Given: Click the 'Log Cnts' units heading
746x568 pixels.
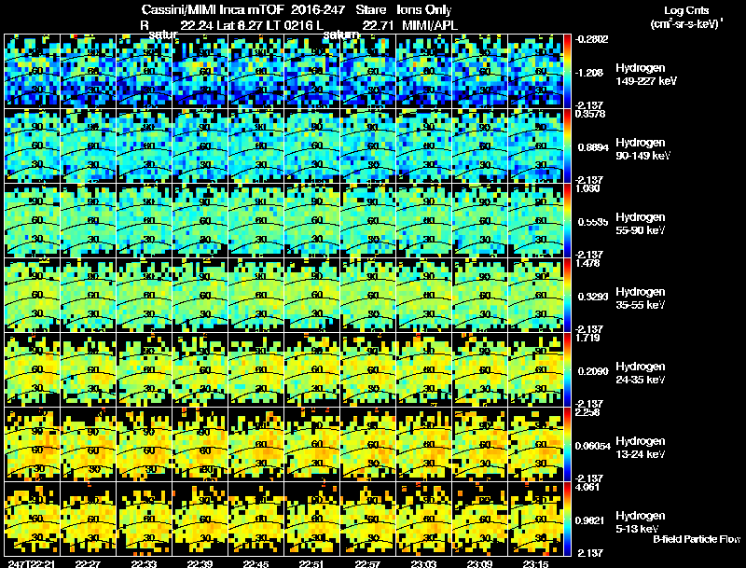Looking at the screenshot, I should tap(686, 10).
